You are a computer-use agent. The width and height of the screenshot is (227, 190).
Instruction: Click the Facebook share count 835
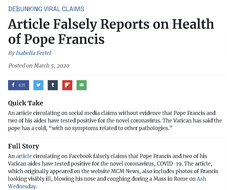pos(22,85)
